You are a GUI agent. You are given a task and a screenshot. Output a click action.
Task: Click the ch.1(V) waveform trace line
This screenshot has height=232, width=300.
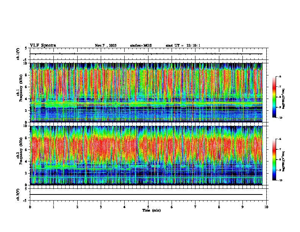coord(146,54)
